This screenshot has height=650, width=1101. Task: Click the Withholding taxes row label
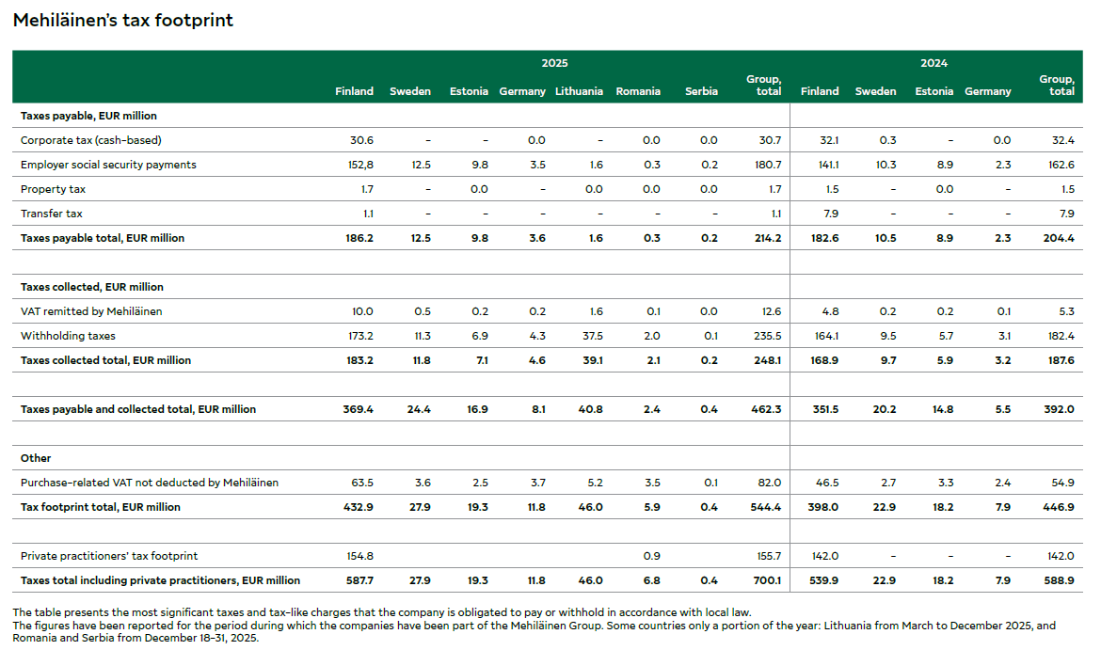click(68, 336)
